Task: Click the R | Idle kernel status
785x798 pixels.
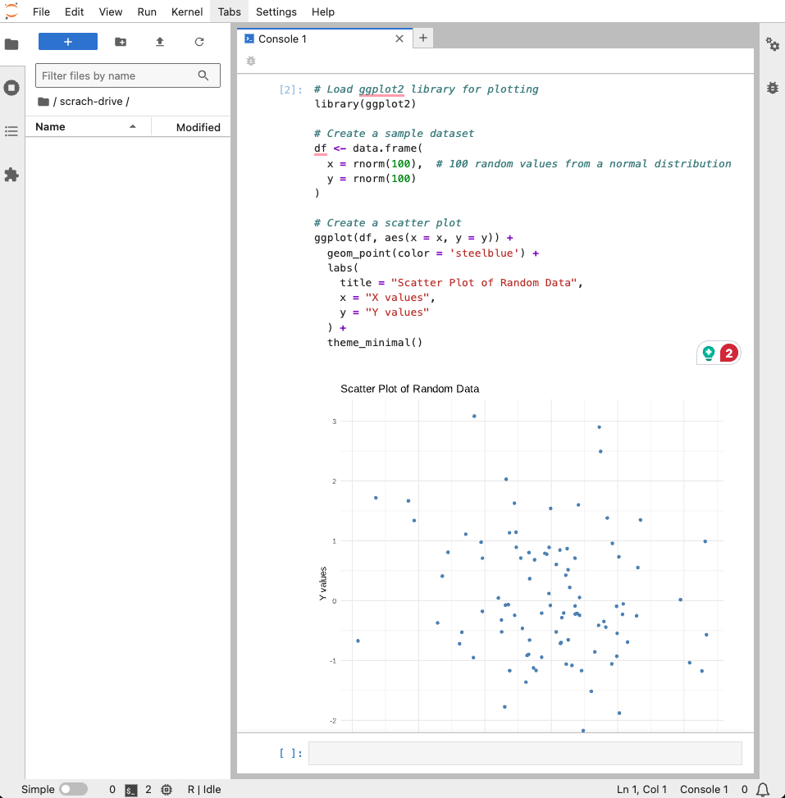Action: point(204,789)
